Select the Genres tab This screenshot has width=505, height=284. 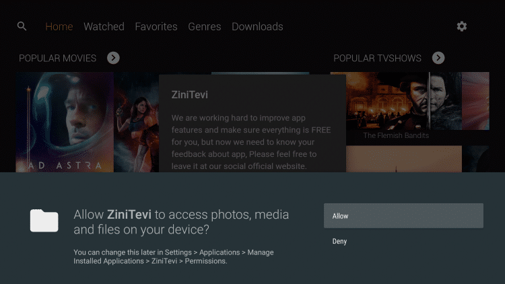[x=205, y=26]
